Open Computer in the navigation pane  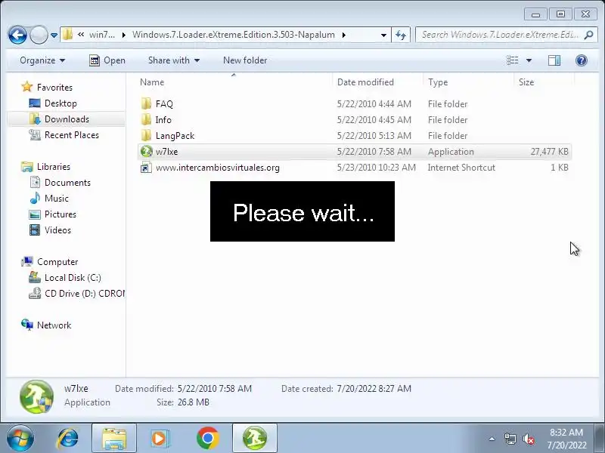coord(57,261)
